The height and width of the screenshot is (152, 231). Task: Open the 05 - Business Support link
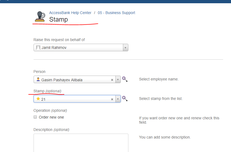click(116, 13)
